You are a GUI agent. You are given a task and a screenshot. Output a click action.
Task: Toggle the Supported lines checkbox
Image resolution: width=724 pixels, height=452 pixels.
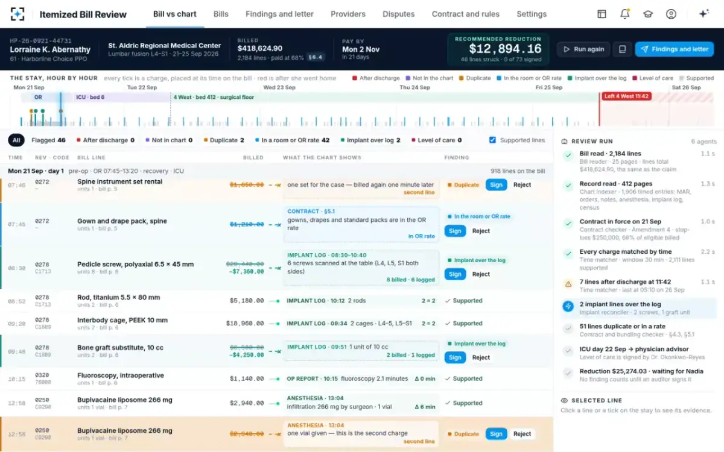[x=492, y=140]
